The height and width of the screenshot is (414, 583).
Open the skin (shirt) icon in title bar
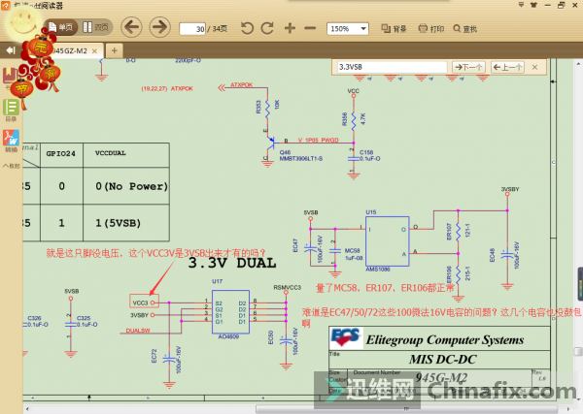(x=533, y=5)
